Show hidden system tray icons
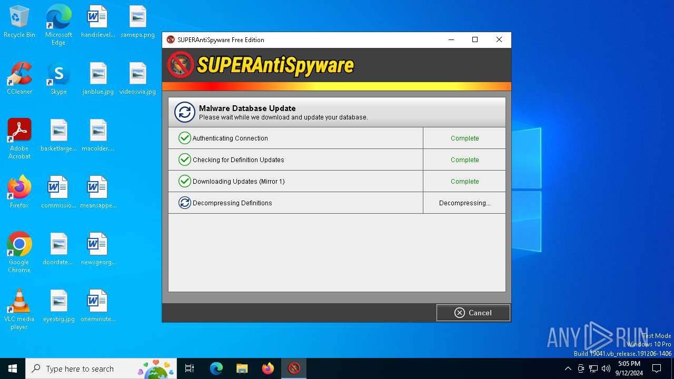 coord(568,368)
